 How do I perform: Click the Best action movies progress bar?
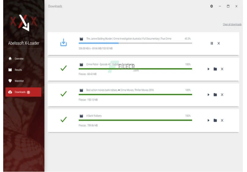[x=135, y=95]
